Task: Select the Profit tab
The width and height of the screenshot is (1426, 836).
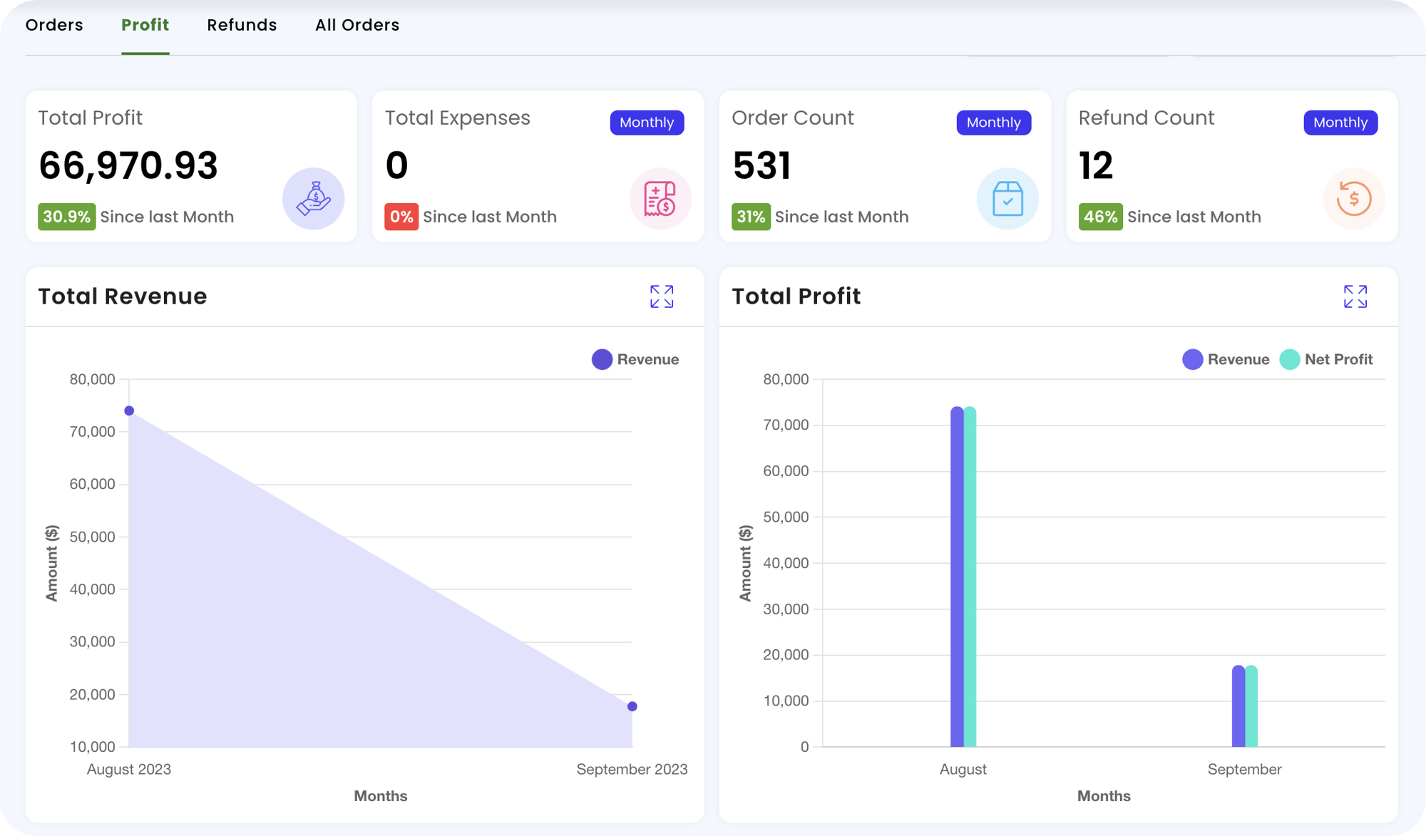Action: point(145,25)
